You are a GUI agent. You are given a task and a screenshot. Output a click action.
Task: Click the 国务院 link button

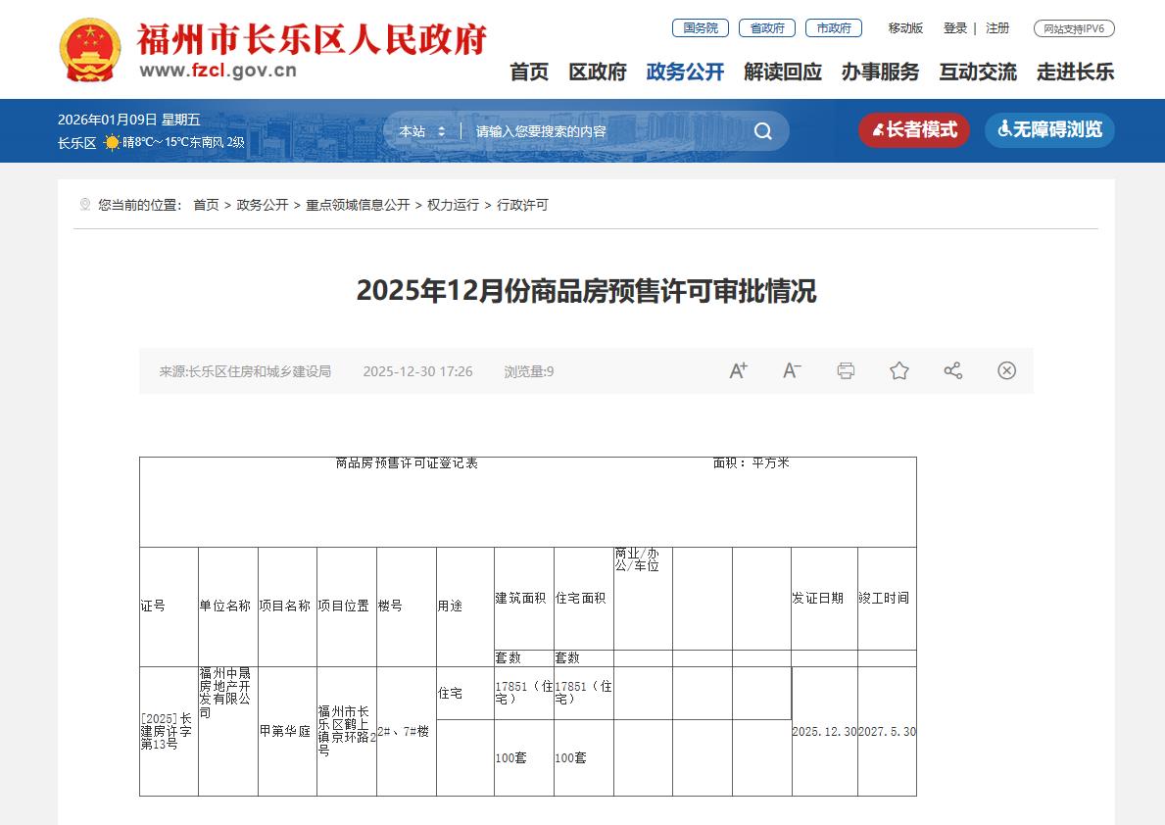pos(700,28)
